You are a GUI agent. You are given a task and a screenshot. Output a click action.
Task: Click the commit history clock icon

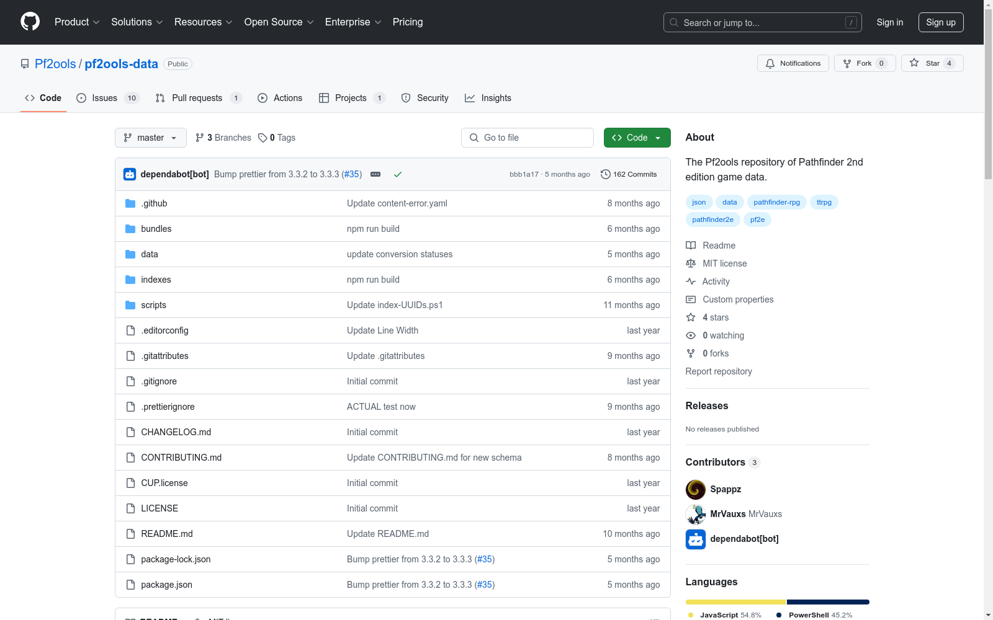(606, 174)
